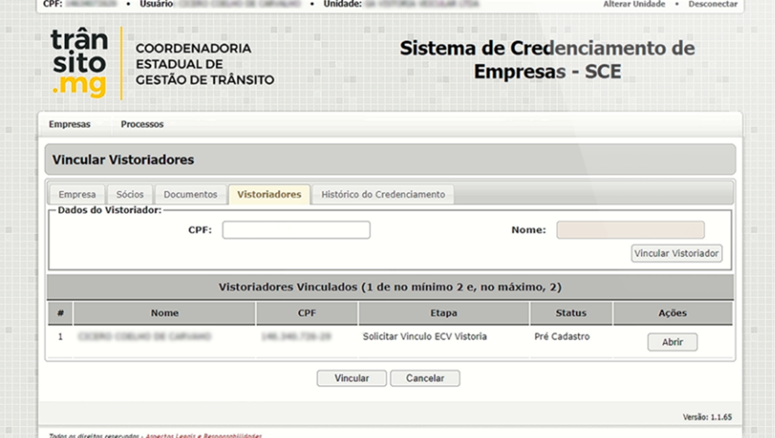
Task: Click the Desconectar link
Action: coord(713,4)
